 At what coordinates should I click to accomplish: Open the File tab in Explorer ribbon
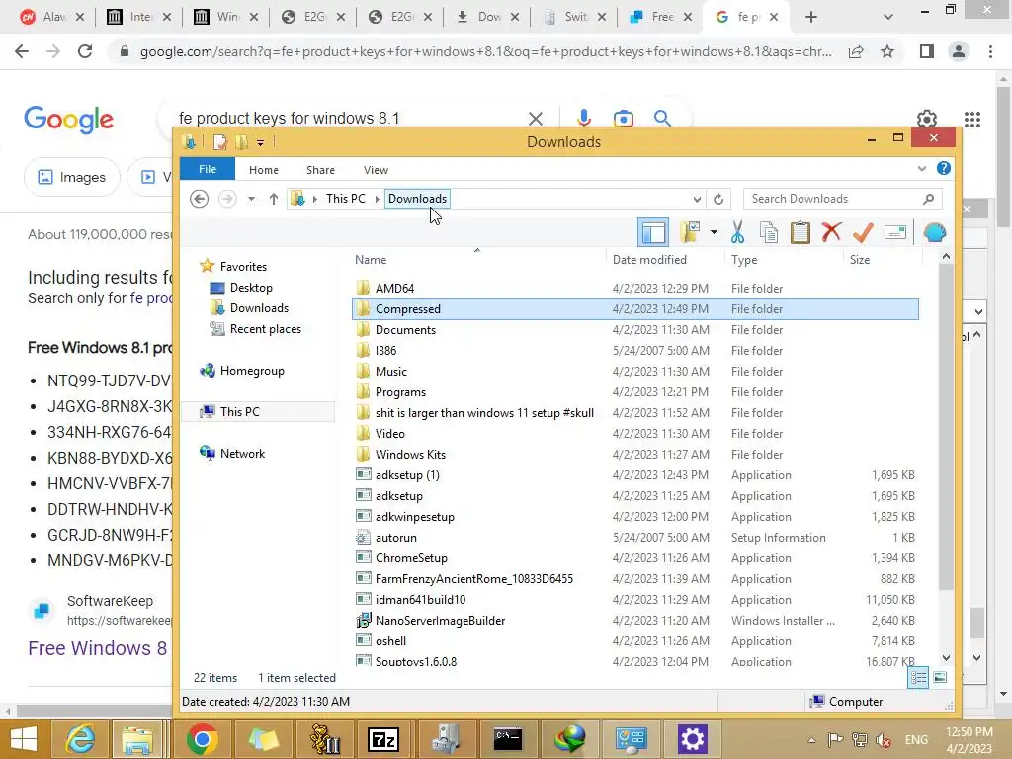(x=208, y=169)
